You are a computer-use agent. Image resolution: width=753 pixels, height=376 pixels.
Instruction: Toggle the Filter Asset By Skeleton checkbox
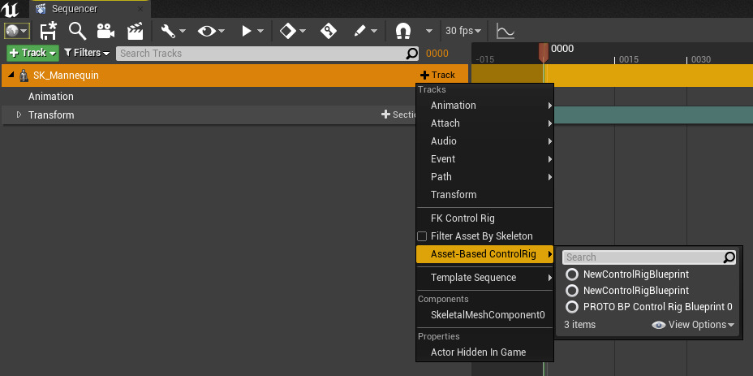pos(422,236)
